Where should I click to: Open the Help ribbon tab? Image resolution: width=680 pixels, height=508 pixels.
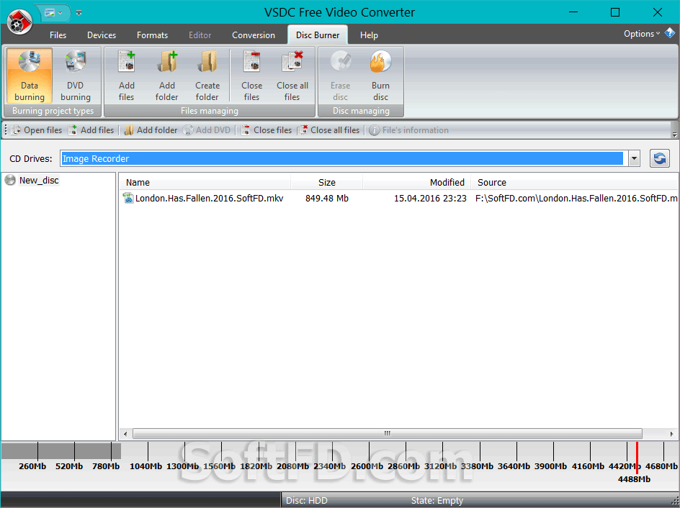pyautogui.click(x=369, y=35)
